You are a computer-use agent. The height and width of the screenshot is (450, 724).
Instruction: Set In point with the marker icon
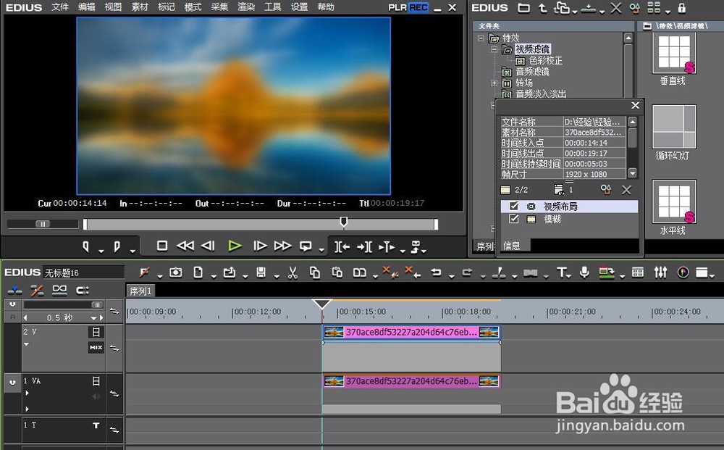click(86, 246)
